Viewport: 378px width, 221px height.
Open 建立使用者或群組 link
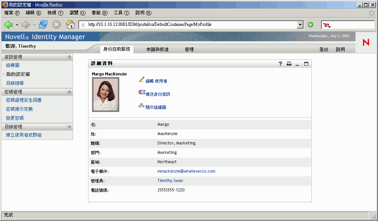(24, 135)
